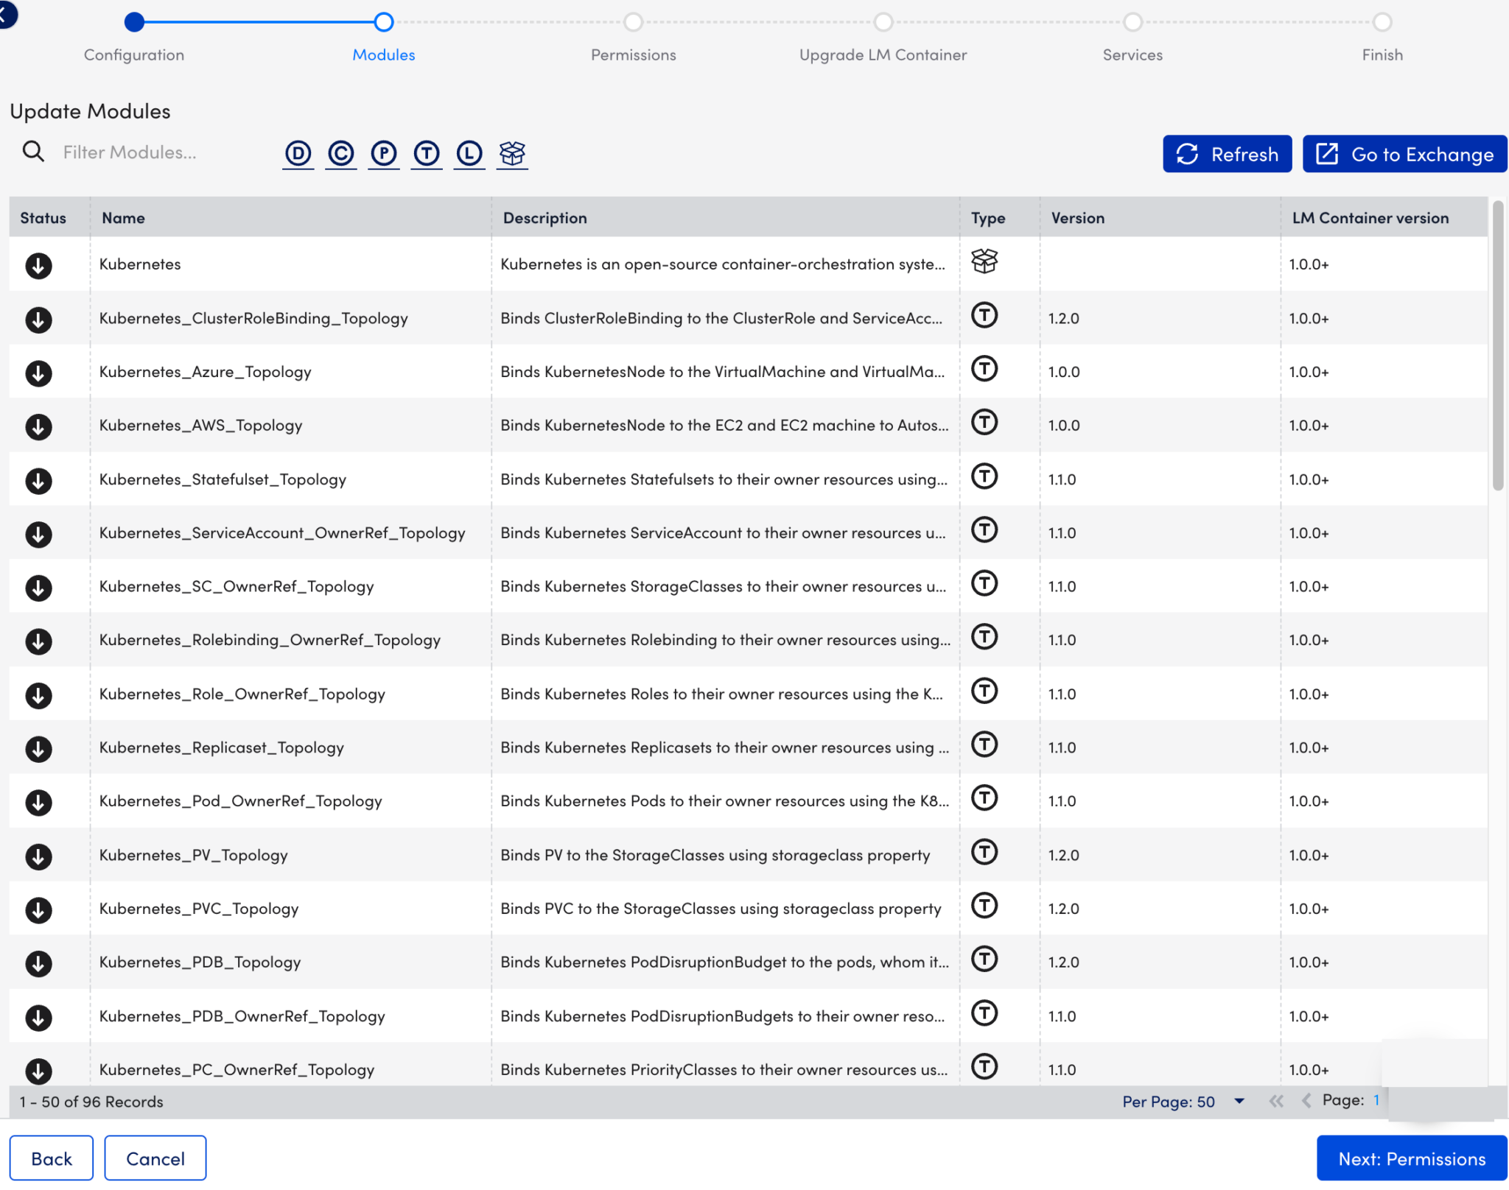1509x1190 pixels.
Task: Click the download status icon for Kubernetes
Action: coord(38,266)
